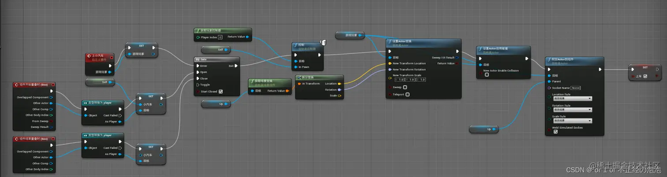Open the Location Rule dropdown
Image resolution: width=667 pixels, height=177 pixels.
click(572, 99)
